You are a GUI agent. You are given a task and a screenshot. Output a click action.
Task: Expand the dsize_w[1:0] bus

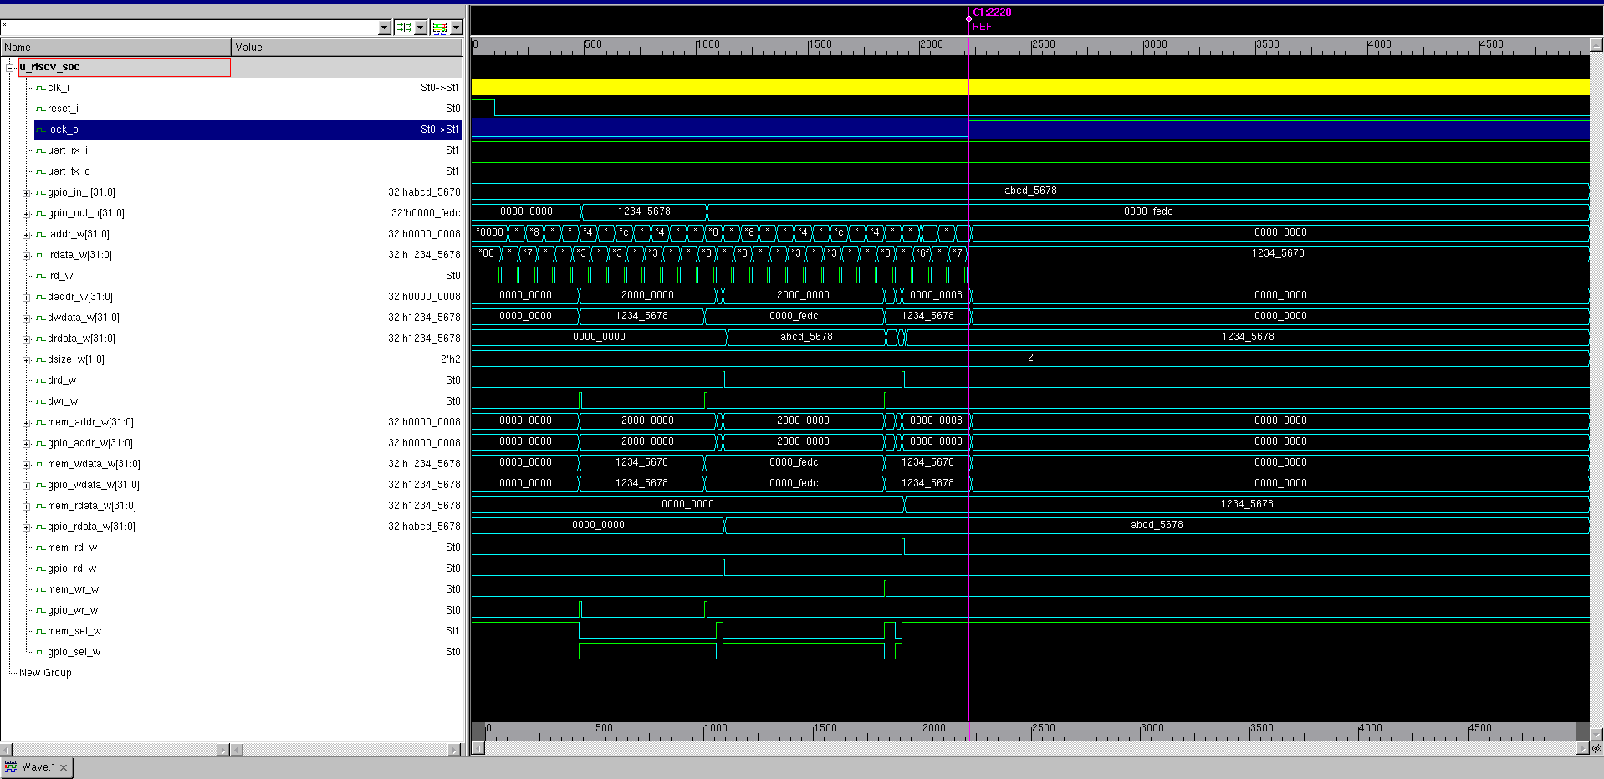point(26,360)
